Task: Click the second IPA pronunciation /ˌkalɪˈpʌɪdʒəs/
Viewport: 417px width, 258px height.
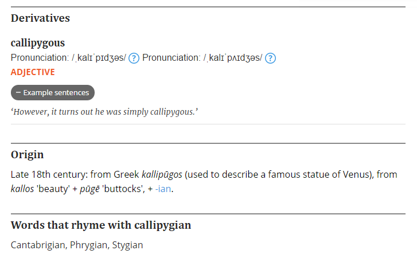Action: tap(232, 58)
